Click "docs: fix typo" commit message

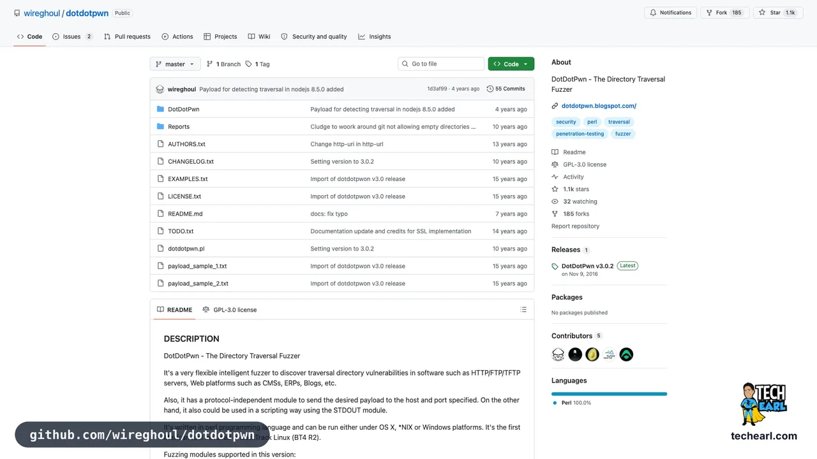pyautogui.click(x=329, y=214)
